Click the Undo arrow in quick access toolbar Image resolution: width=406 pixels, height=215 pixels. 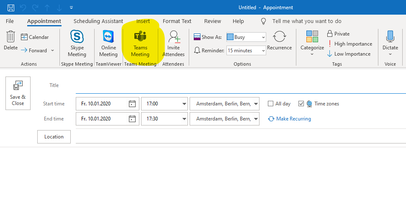(x=23, y=8)
